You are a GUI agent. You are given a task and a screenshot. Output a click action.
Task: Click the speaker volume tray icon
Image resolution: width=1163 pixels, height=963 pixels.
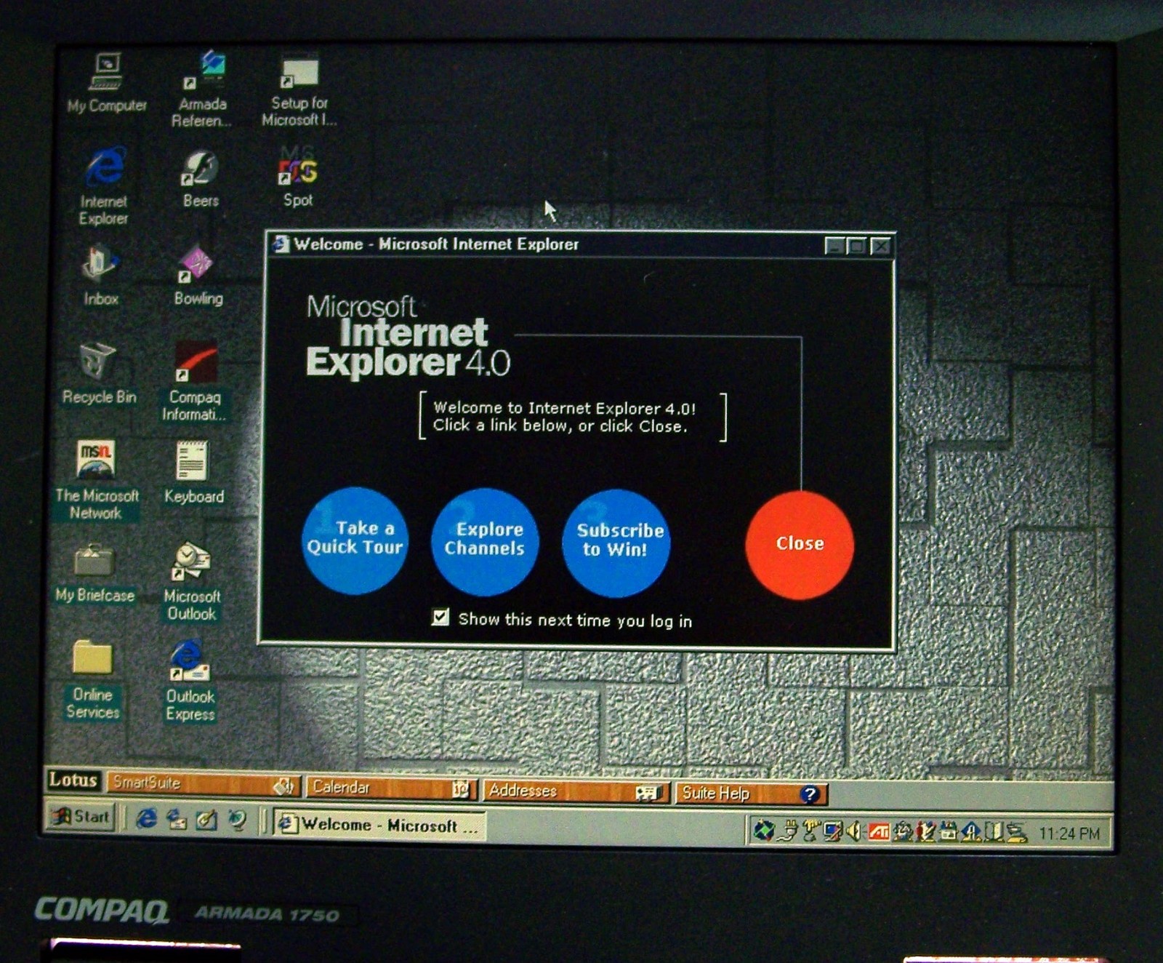(x=854, y=831)
